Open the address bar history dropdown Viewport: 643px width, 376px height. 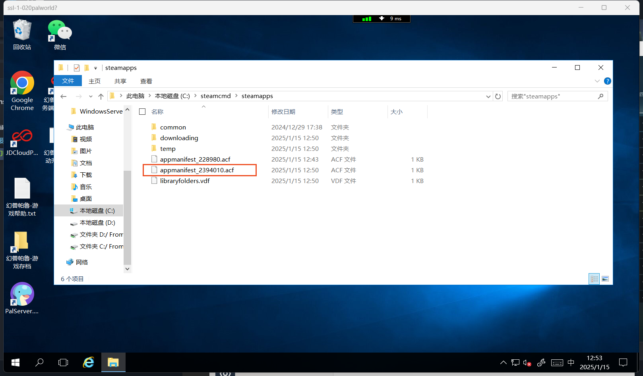point(488,96)
